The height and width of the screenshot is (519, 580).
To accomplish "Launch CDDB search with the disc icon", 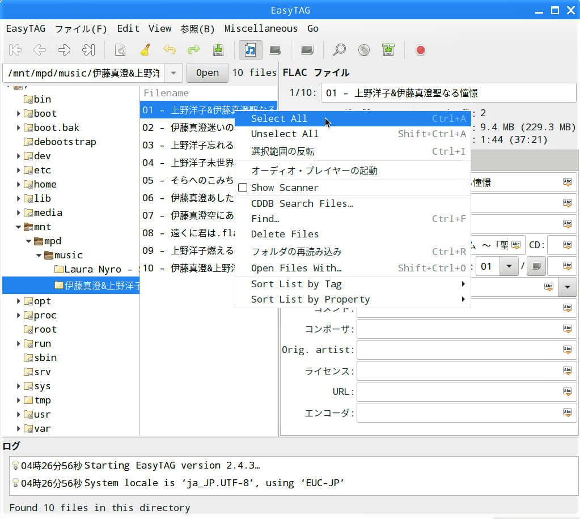I will [x=364, y=50].
